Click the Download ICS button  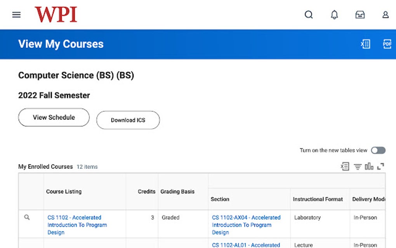(x=128, y=120)
